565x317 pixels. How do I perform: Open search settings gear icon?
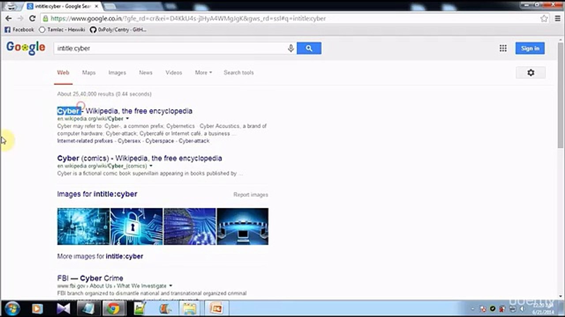coord(531,73)
